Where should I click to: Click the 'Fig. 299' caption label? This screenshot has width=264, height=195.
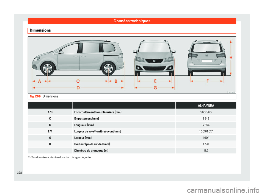pos(35,96)
